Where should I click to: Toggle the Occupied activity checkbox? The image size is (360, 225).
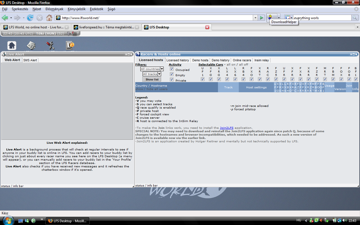click(x=172, y=69)
